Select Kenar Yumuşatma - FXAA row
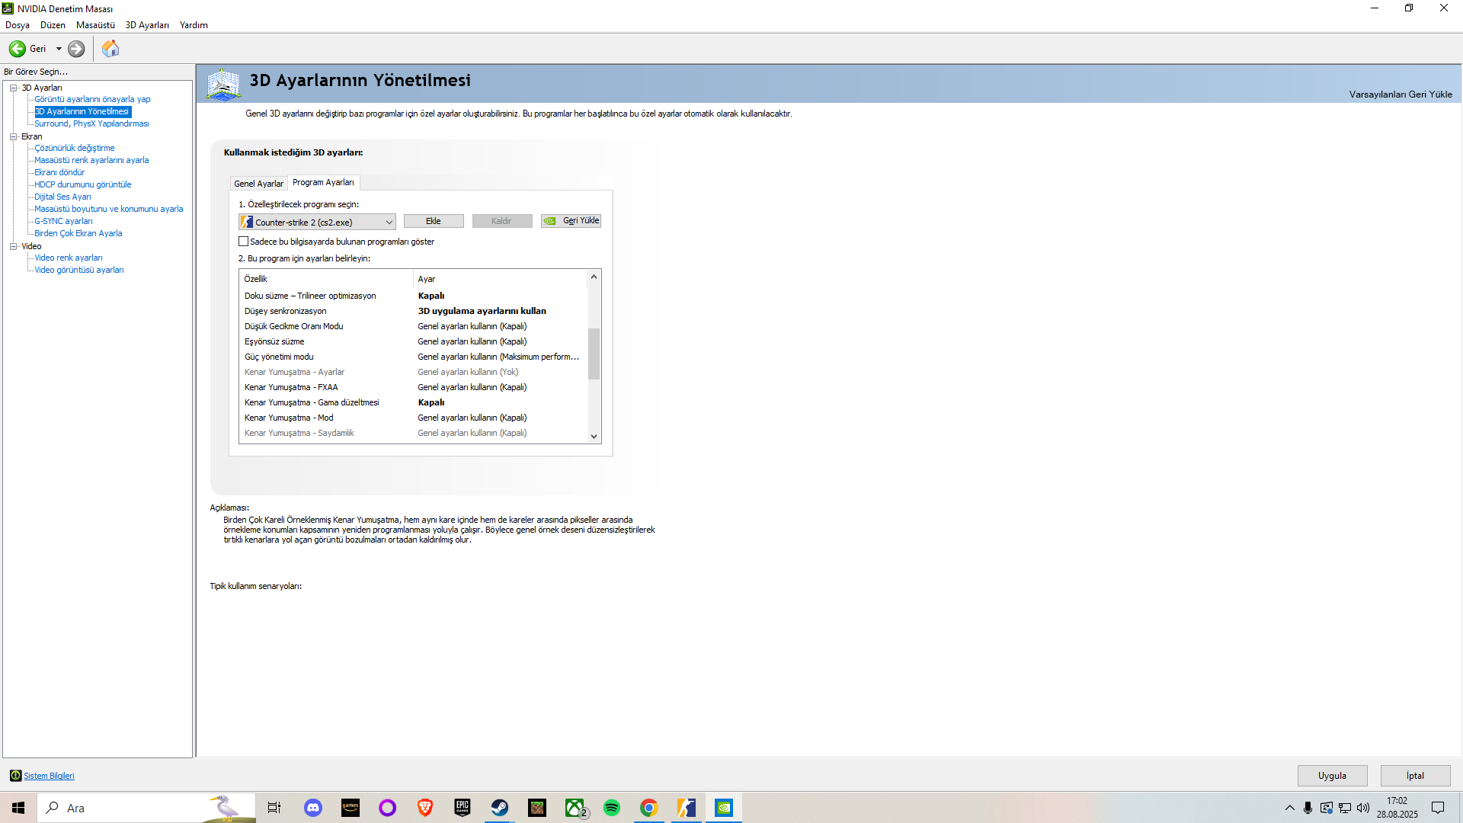Image resolution: width=1463 pixels, height=823 pixels. (414, 387)
